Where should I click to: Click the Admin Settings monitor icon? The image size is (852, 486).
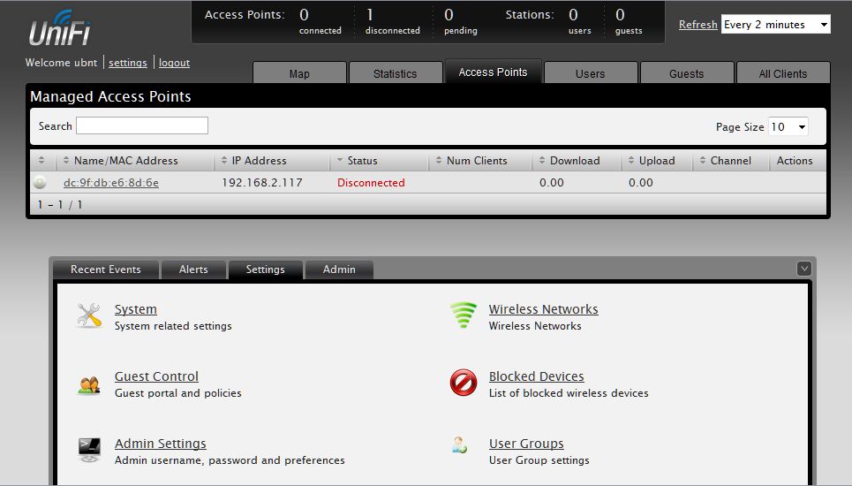[x=89, y=450]
